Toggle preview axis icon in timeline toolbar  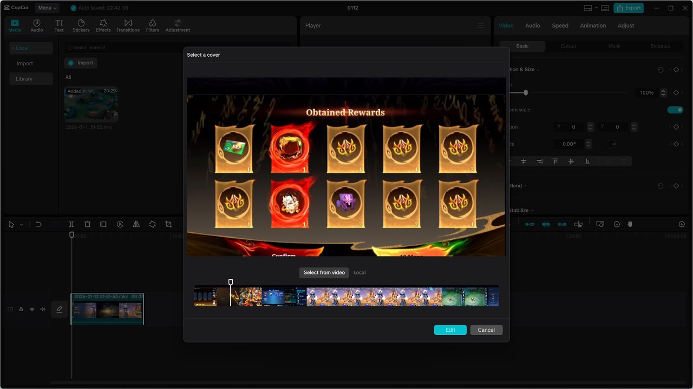[578, 224]
